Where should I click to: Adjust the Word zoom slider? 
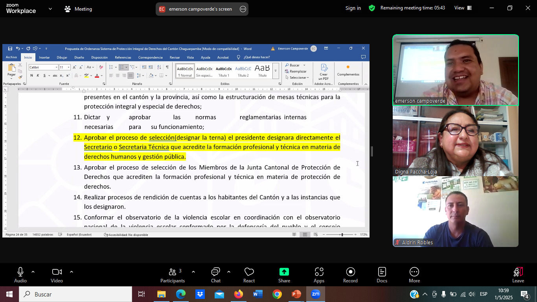[342, 235]
